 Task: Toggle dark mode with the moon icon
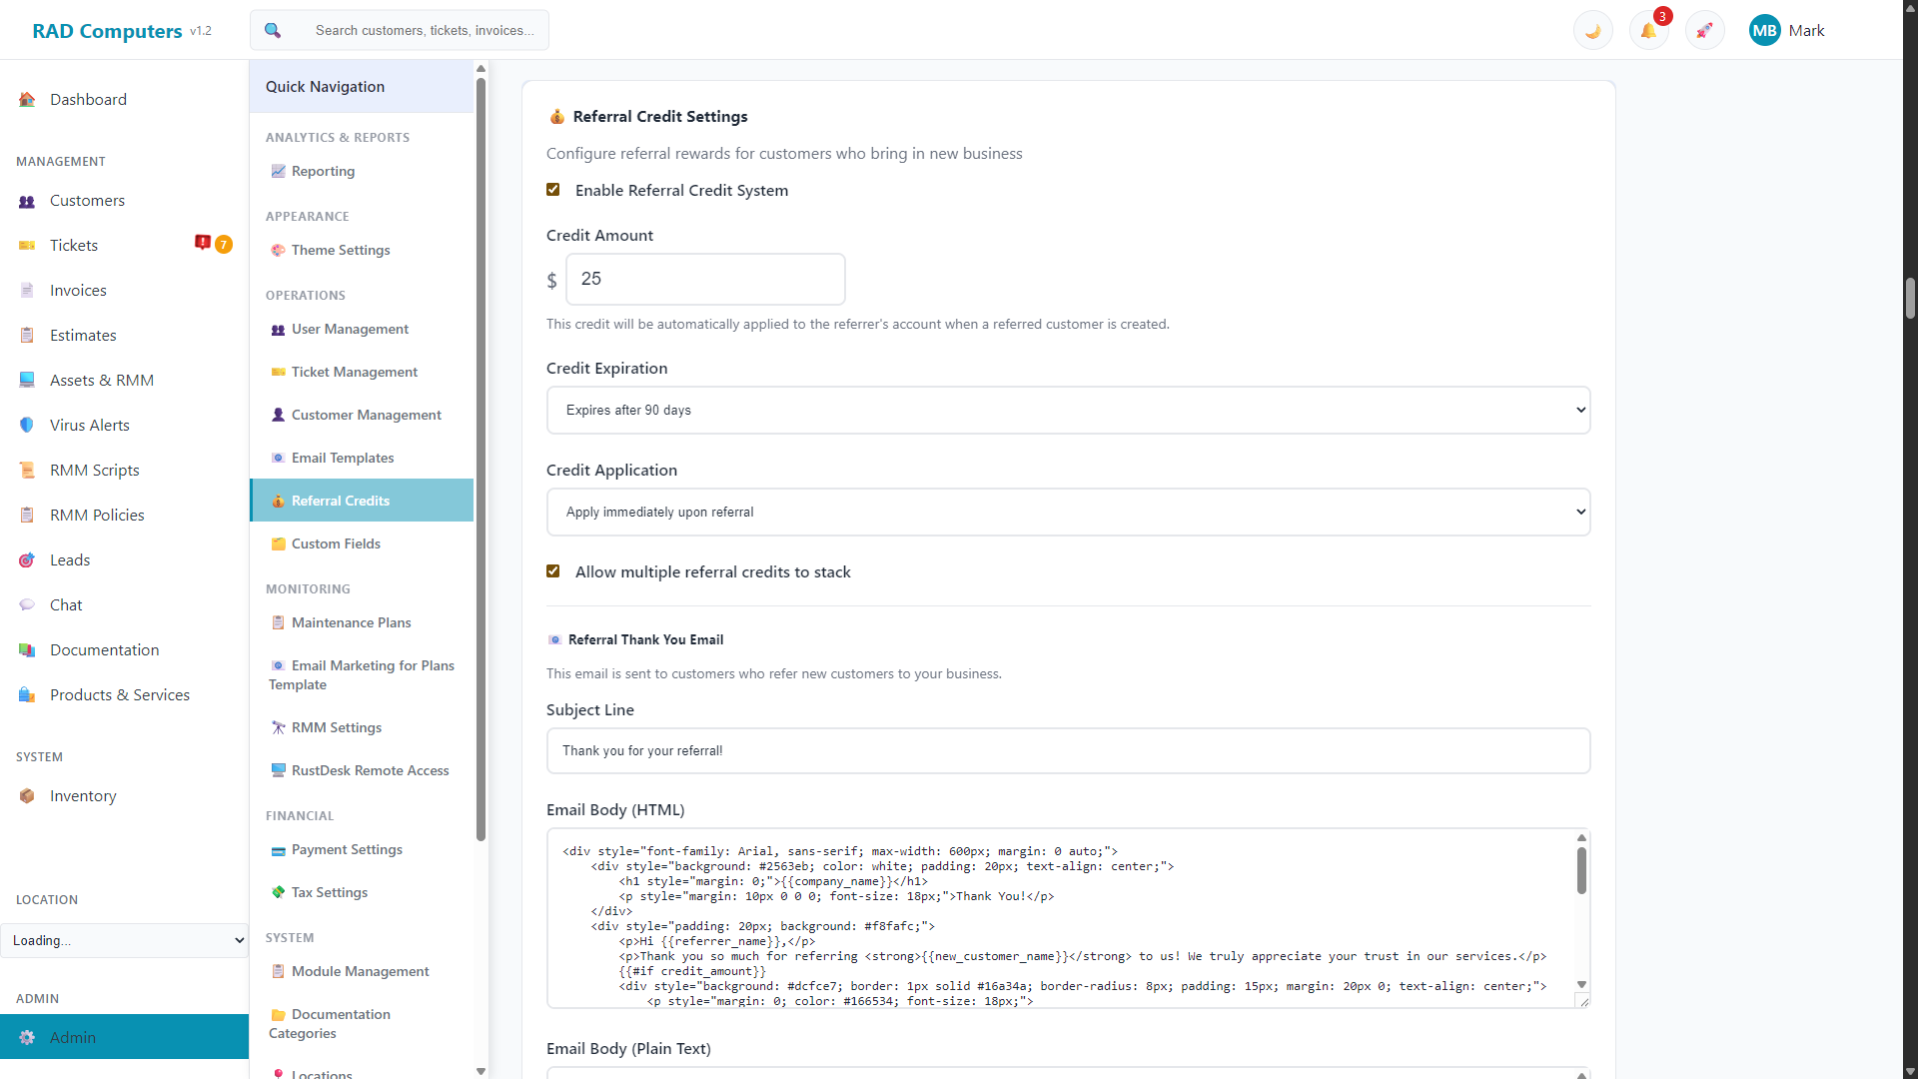pyautogui.click(x=1592, y=30)
